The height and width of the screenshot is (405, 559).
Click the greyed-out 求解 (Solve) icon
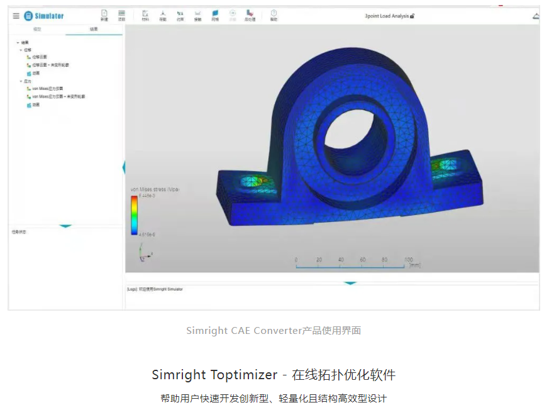(233, 15)
